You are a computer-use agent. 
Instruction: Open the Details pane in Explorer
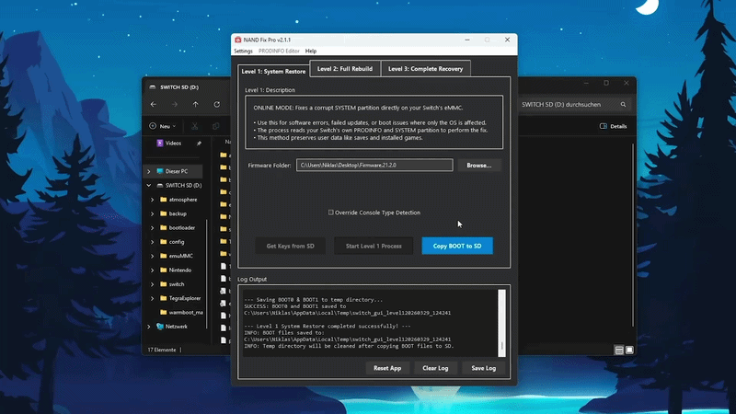613,126
